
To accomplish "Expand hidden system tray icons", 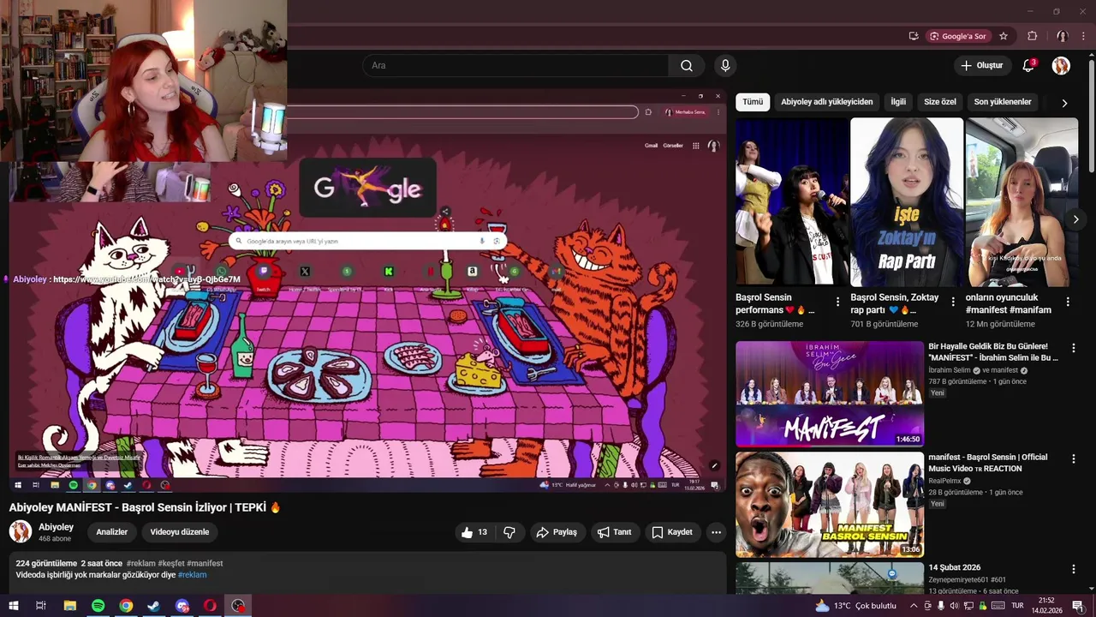I will coord(914,606).
